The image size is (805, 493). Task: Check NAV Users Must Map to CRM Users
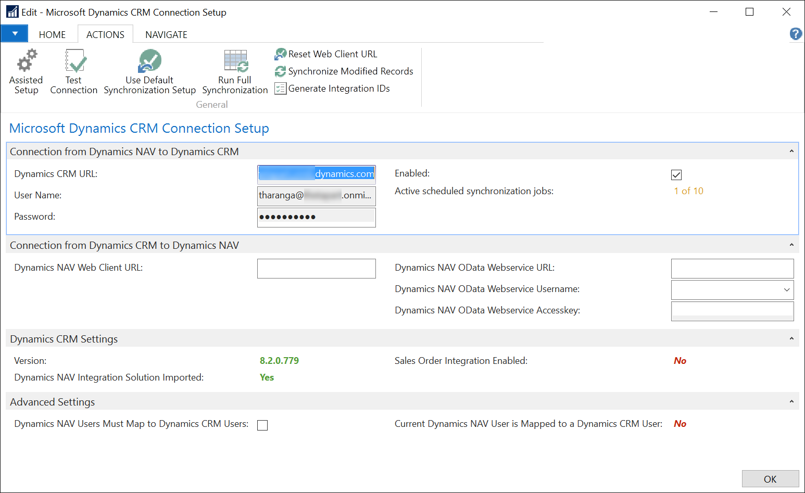262,425
